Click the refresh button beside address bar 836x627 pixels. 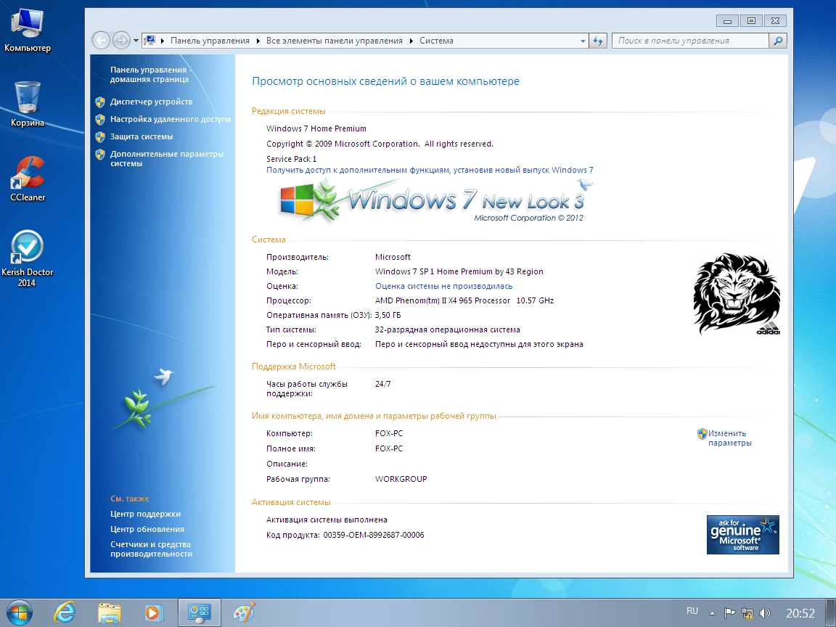pyautogui.click(x=598, y=41)
